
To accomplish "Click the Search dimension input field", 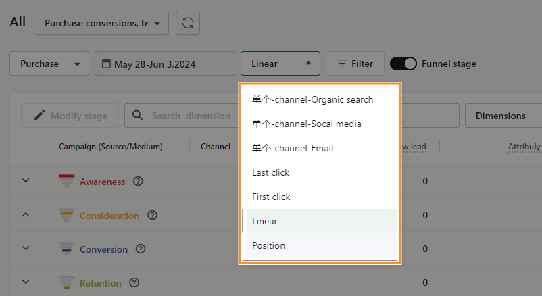I will 189,116.
